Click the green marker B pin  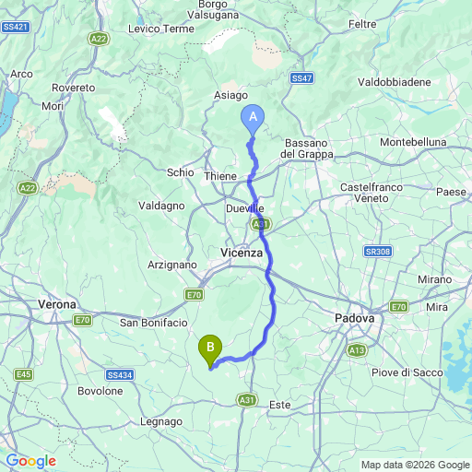click(210, 351)
